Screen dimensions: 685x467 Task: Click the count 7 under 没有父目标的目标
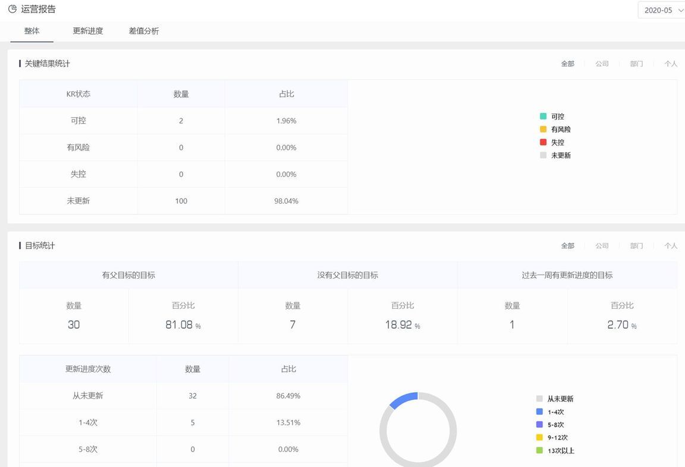click(293, 325)
